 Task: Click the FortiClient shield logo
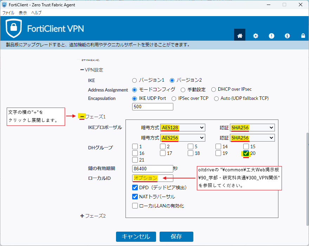[x=14, y=28]
